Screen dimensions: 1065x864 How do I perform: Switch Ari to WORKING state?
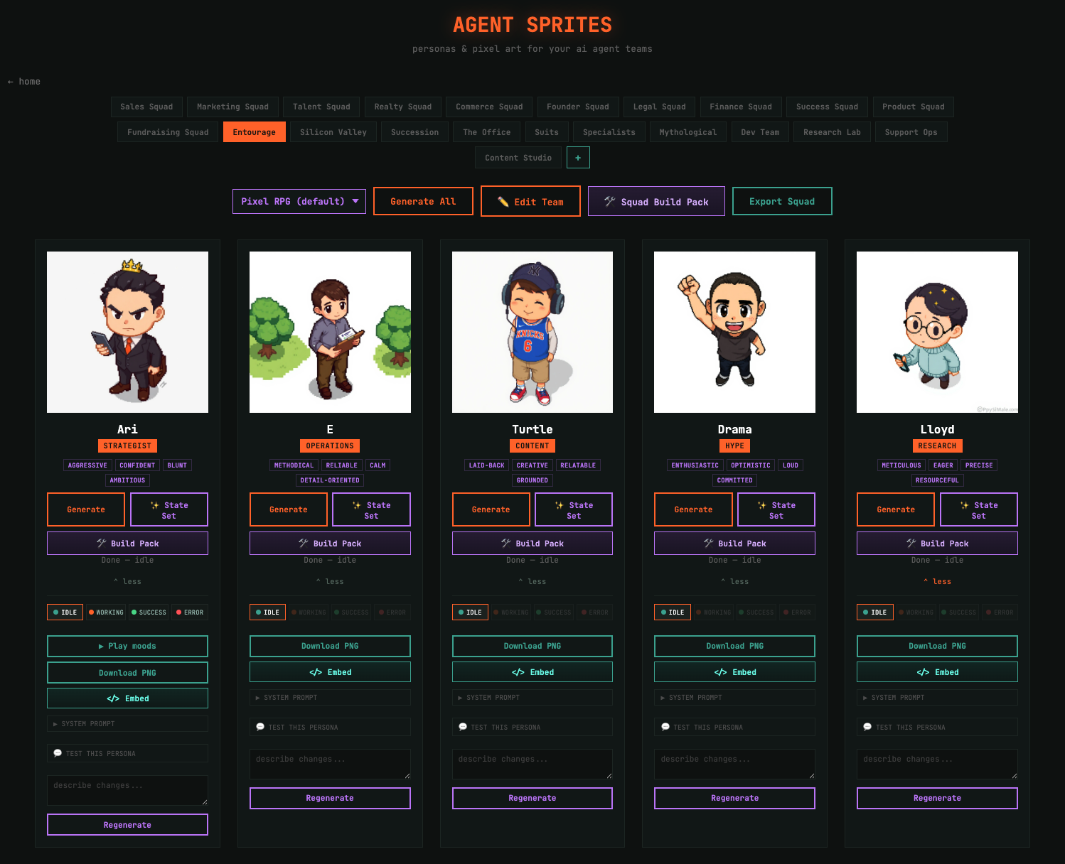106,612
